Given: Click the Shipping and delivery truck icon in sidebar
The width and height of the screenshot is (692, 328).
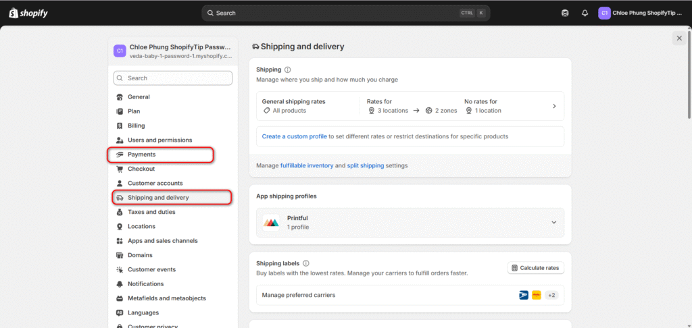Looking at the screenshot, I should 119,198.
